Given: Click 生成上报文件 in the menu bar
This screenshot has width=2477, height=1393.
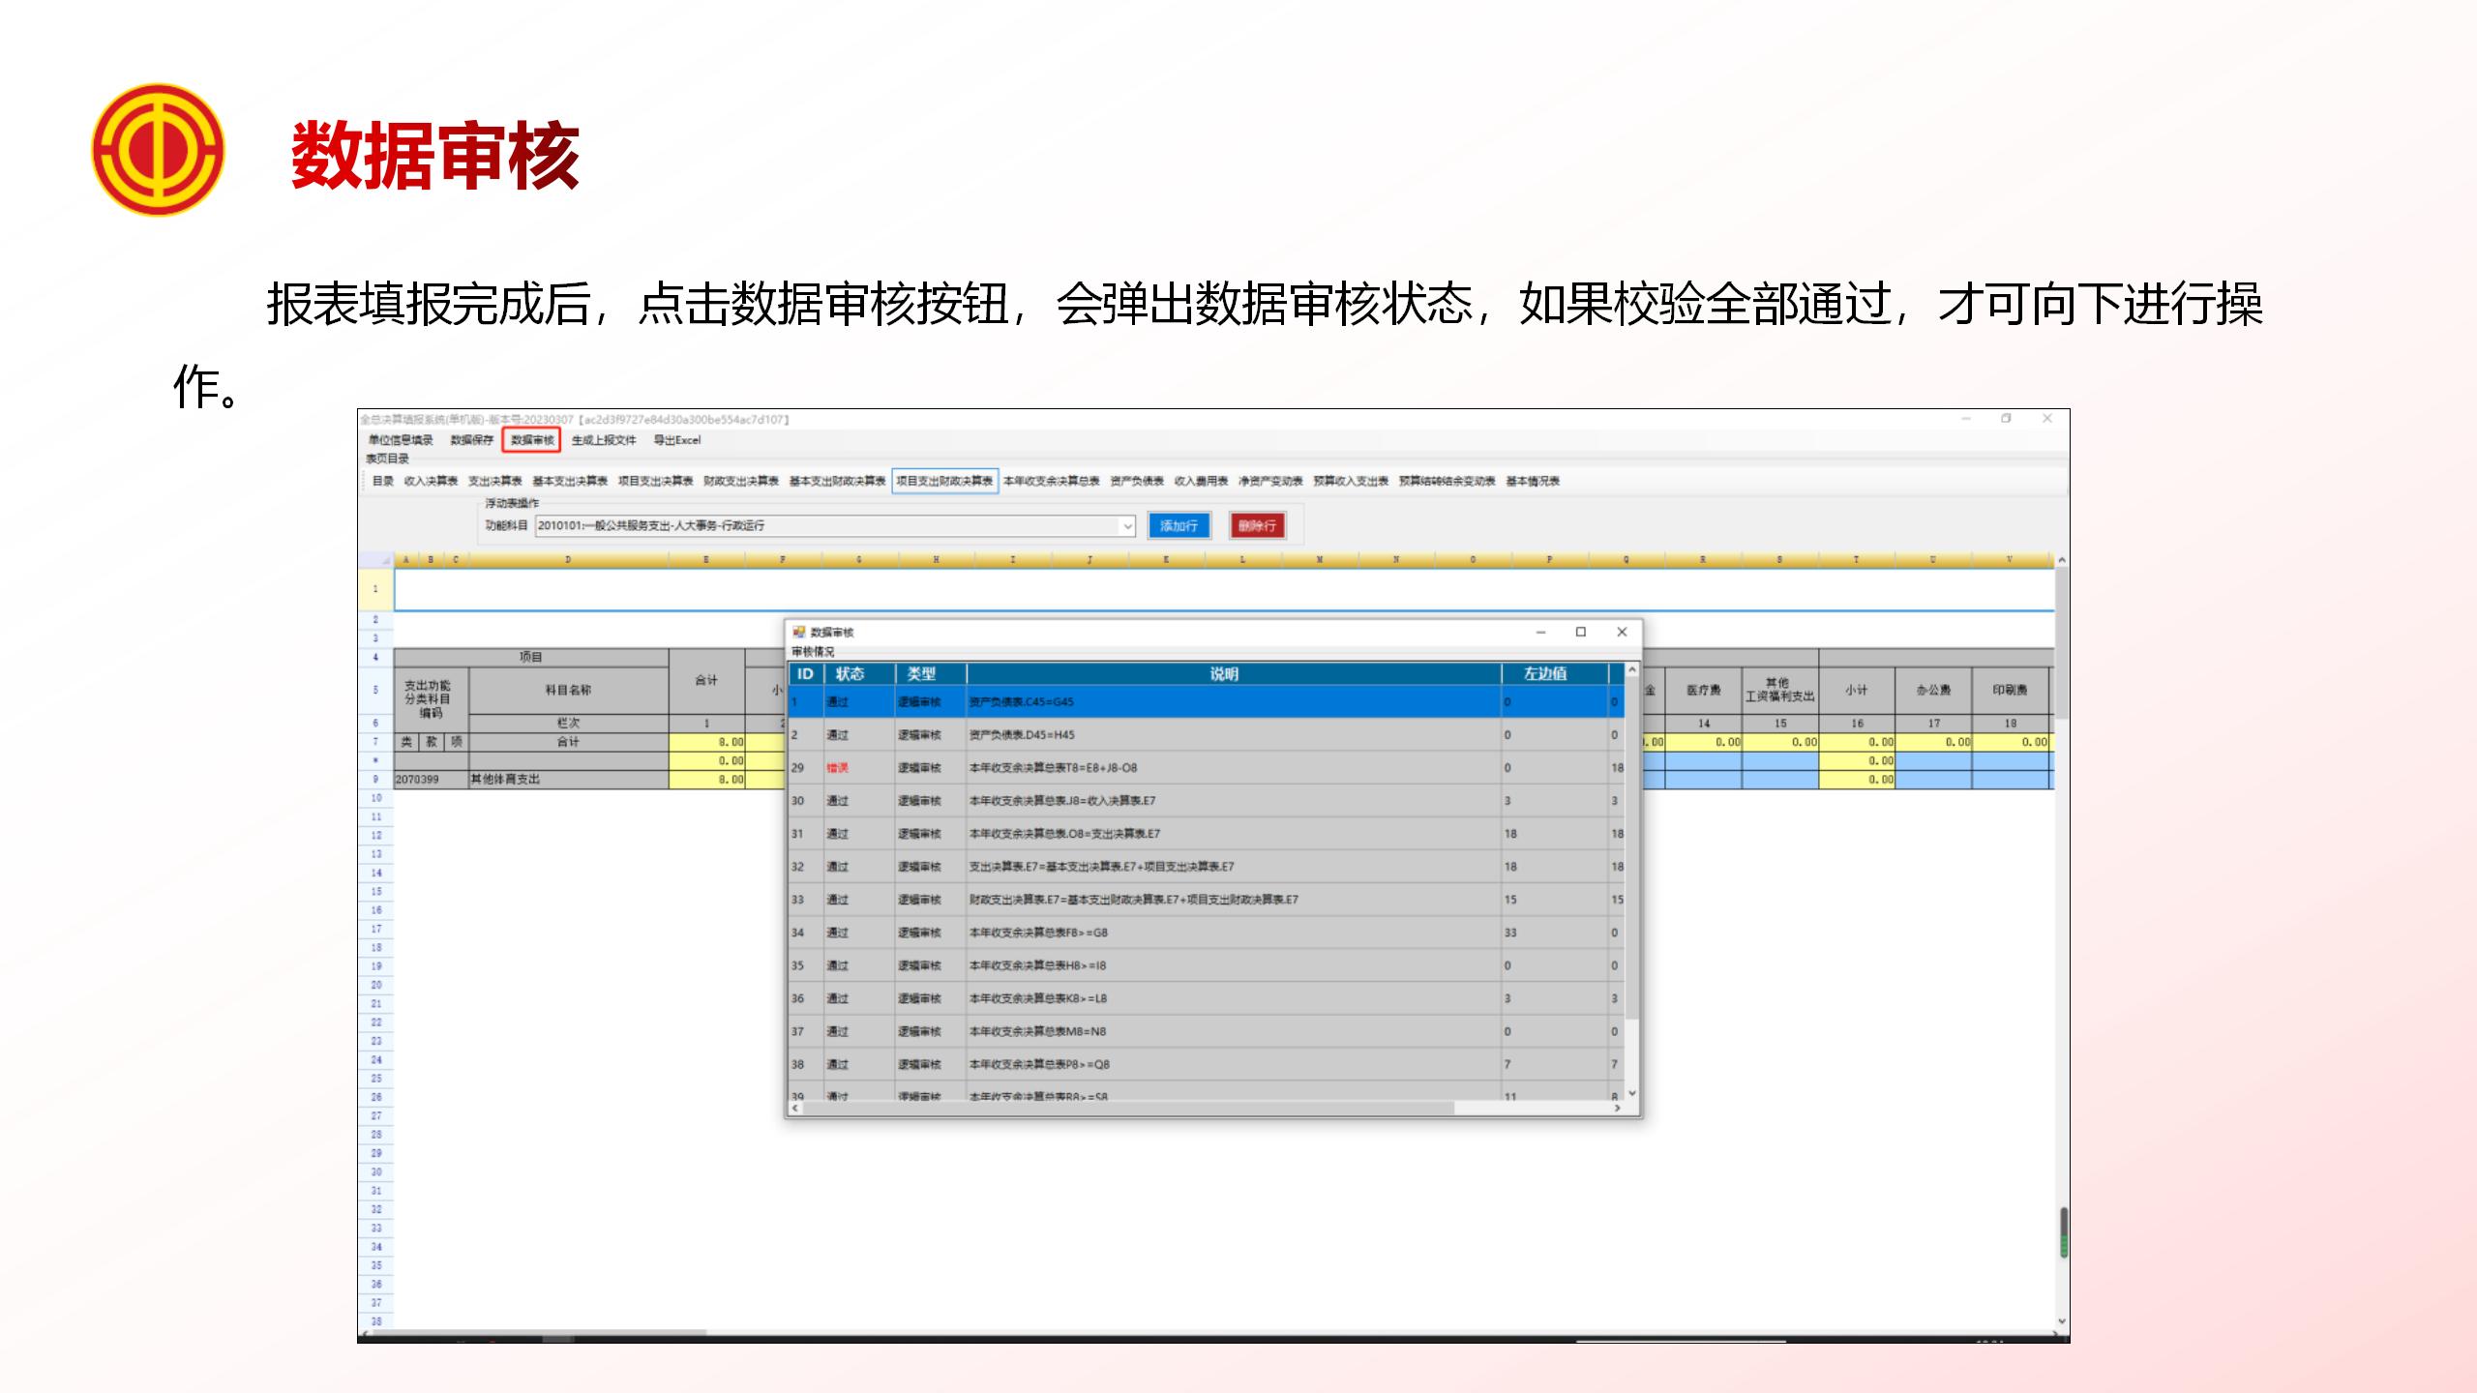Looking at the screenshot, I should (x=603, y=440).
